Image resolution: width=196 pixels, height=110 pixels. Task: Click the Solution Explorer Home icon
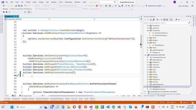(151, 20)
